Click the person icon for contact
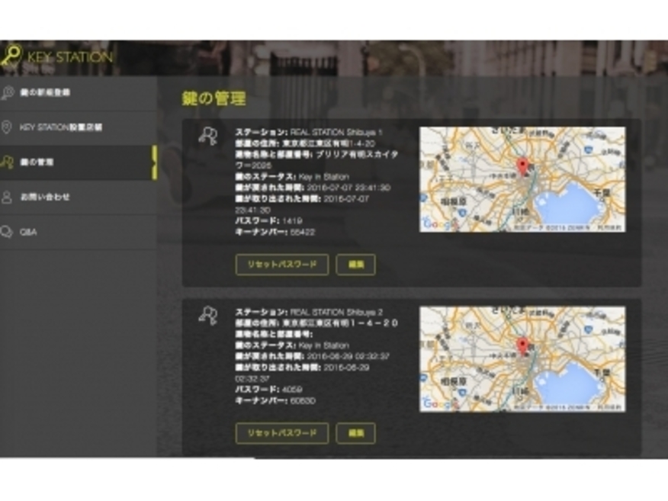Viewport: 668px width, 501px height. 6,197
